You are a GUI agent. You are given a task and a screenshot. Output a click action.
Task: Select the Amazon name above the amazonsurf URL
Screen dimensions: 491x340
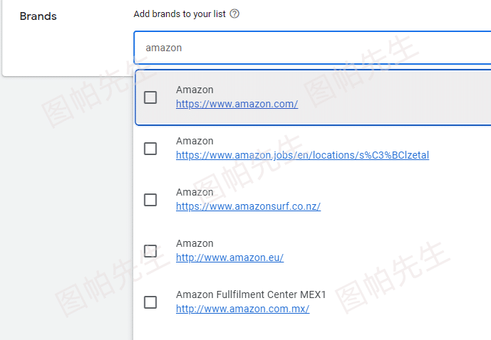coord(195,192)
